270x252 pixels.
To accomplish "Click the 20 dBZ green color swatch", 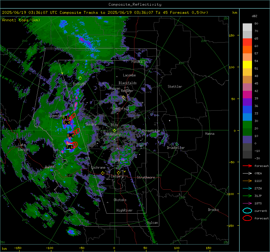I will (x=247, y=125).
